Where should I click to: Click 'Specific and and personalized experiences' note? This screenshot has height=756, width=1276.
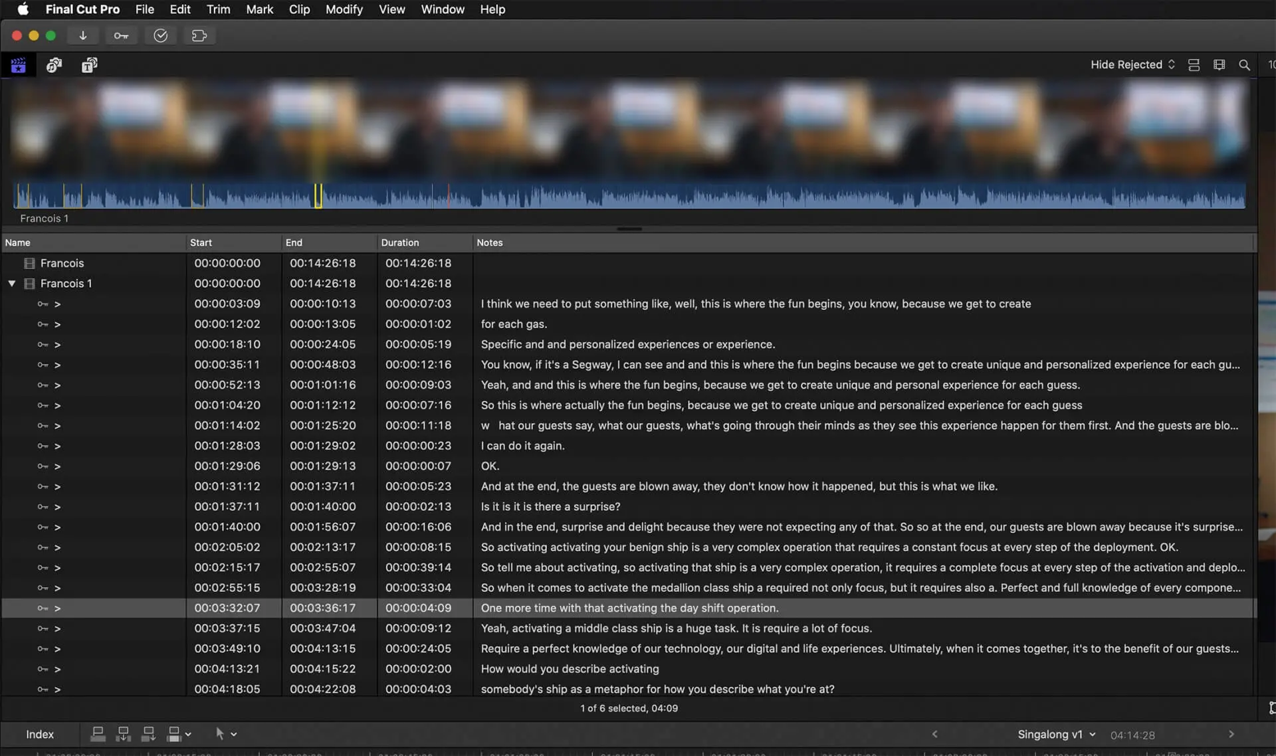pos(628,344)
